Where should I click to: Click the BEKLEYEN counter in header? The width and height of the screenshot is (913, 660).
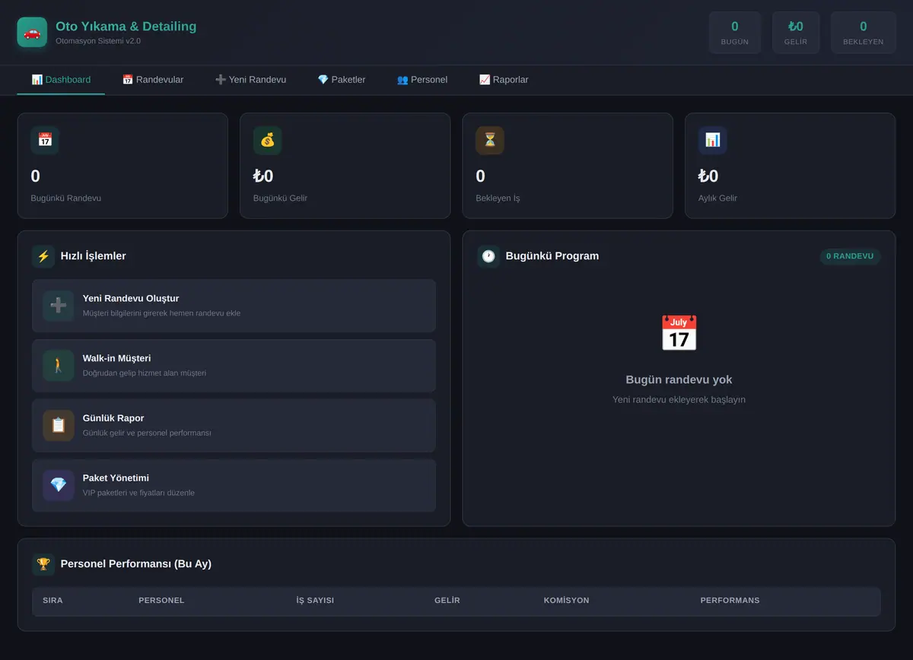point(864,33)
